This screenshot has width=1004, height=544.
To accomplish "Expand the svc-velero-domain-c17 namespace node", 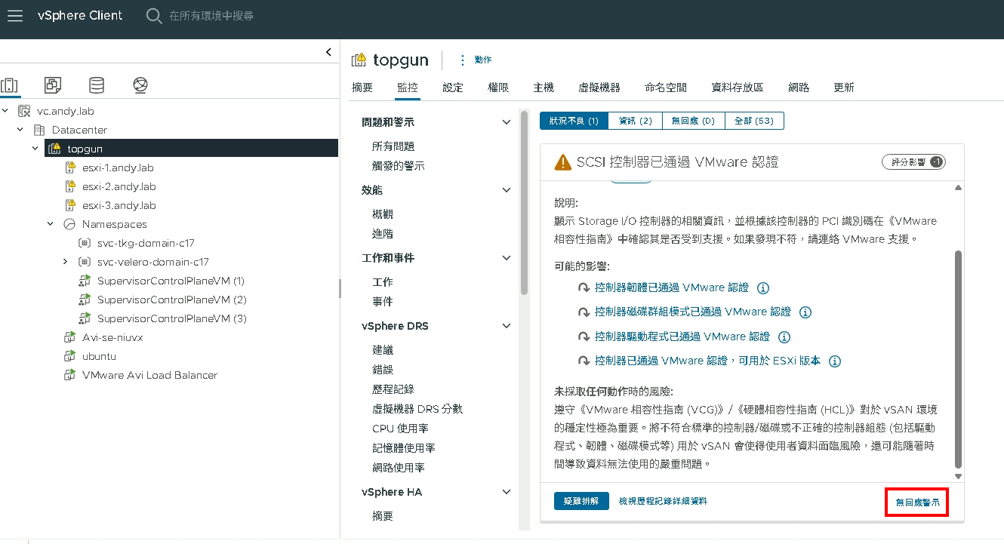I will coord(66,262).
